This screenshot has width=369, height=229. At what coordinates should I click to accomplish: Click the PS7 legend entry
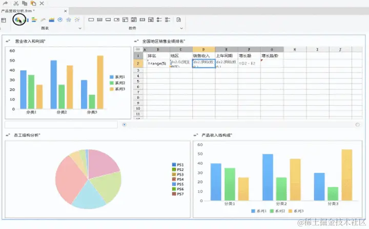click(178, 194)
